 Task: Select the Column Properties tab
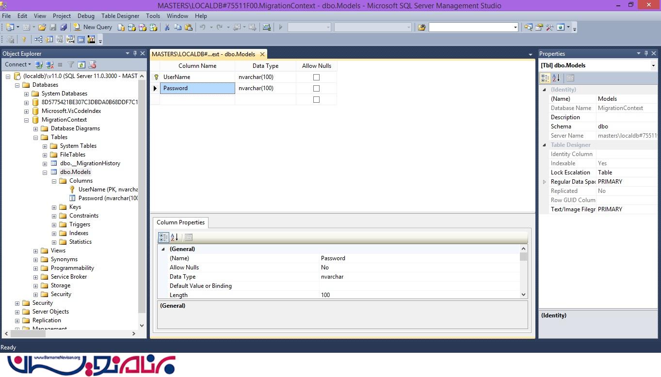[180, 222]
